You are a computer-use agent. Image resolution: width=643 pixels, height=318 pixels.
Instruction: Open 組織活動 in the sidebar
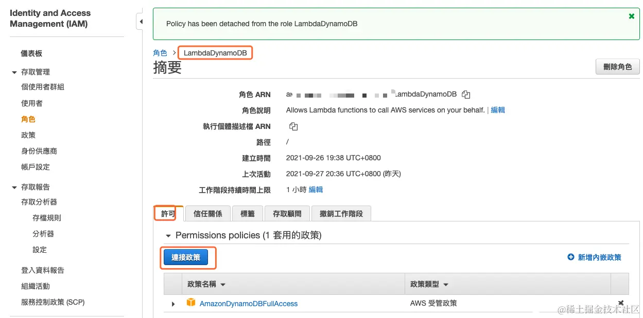pos(35,286)
